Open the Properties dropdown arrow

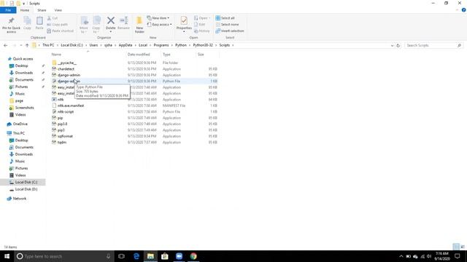[x=184, y=31]
